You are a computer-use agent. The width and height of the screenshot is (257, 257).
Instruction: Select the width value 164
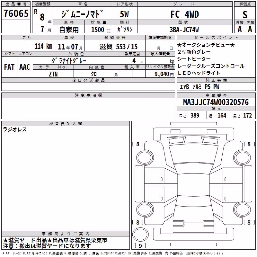(x=222, y=115)
